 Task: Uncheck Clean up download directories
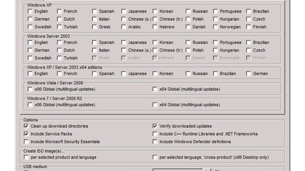click(x=26, y=126)
